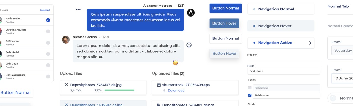Click the grey Lorem ipsum message bubble
The height and width of the screenshot is (106, 353).
(128, 51)
